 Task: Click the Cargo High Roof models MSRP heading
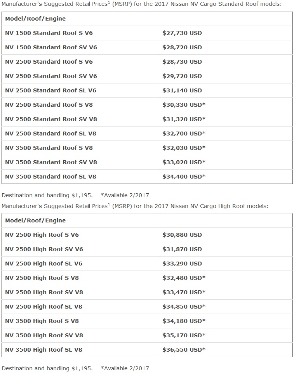pyautogui.click(x=135, y=206)
